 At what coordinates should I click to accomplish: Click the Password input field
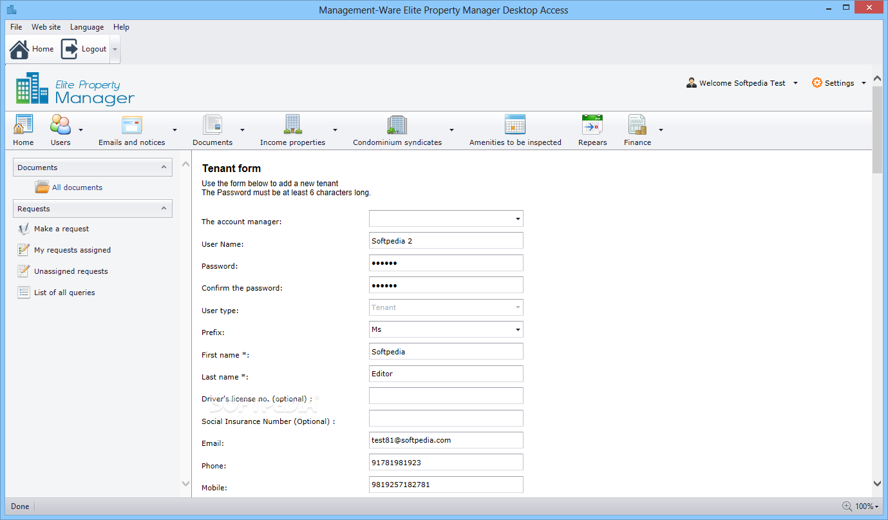[x=446, y=263]
